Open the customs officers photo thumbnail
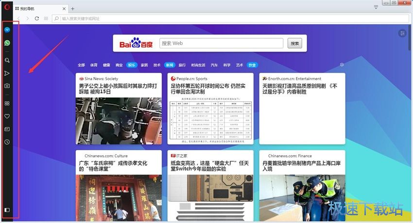This screenshot has height=223, width=413. (x=302, y=198)
